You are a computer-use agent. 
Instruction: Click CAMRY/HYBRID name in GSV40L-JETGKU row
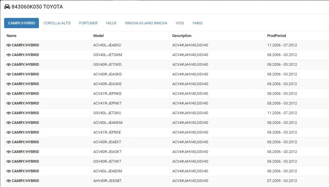pos(25,113)
